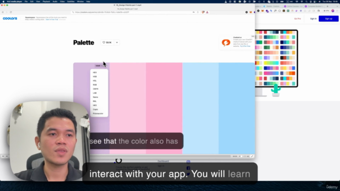This screenshot has height=191, width=340.
Task: Focus the coolors.co URL address bar
Action: tap(132, 12)
